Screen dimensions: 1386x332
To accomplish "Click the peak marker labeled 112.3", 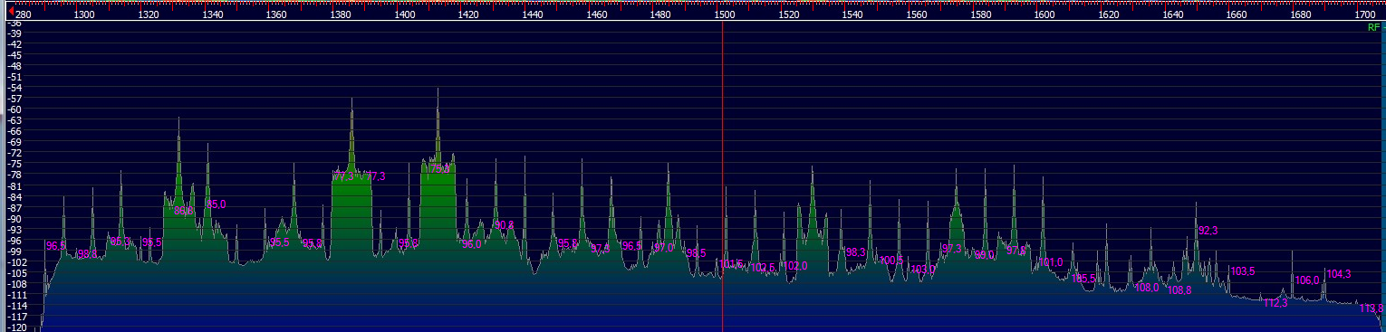I will (x=1275, y=303).
